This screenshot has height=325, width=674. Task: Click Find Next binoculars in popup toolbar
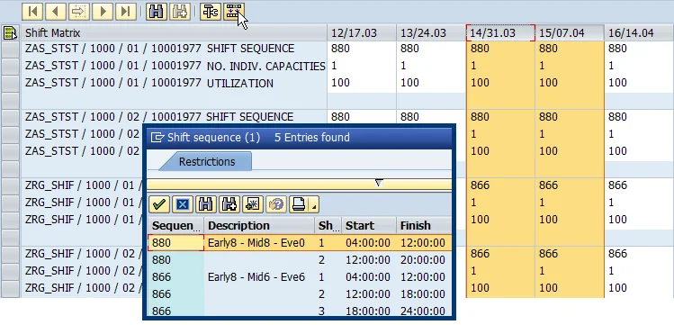tap(229, 204)
